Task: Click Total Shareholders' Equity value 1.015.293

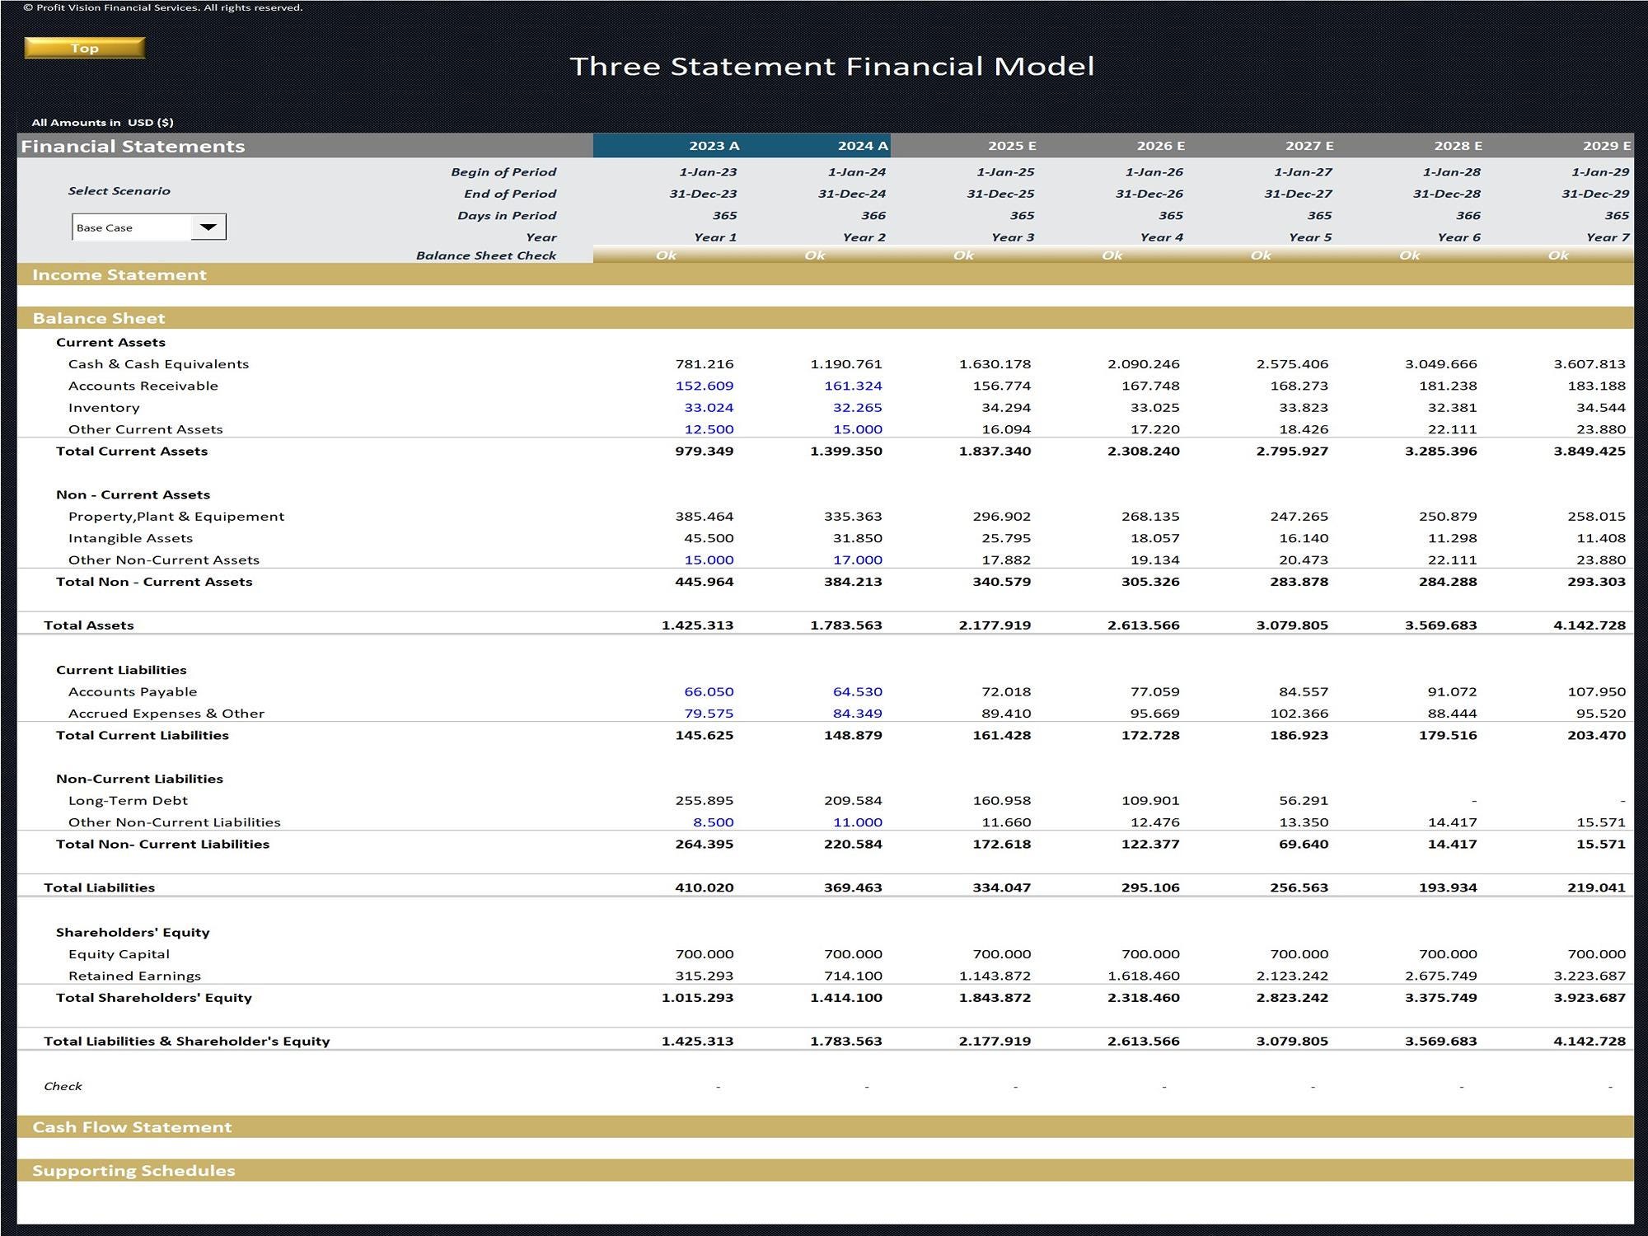Action: (697, 998)
